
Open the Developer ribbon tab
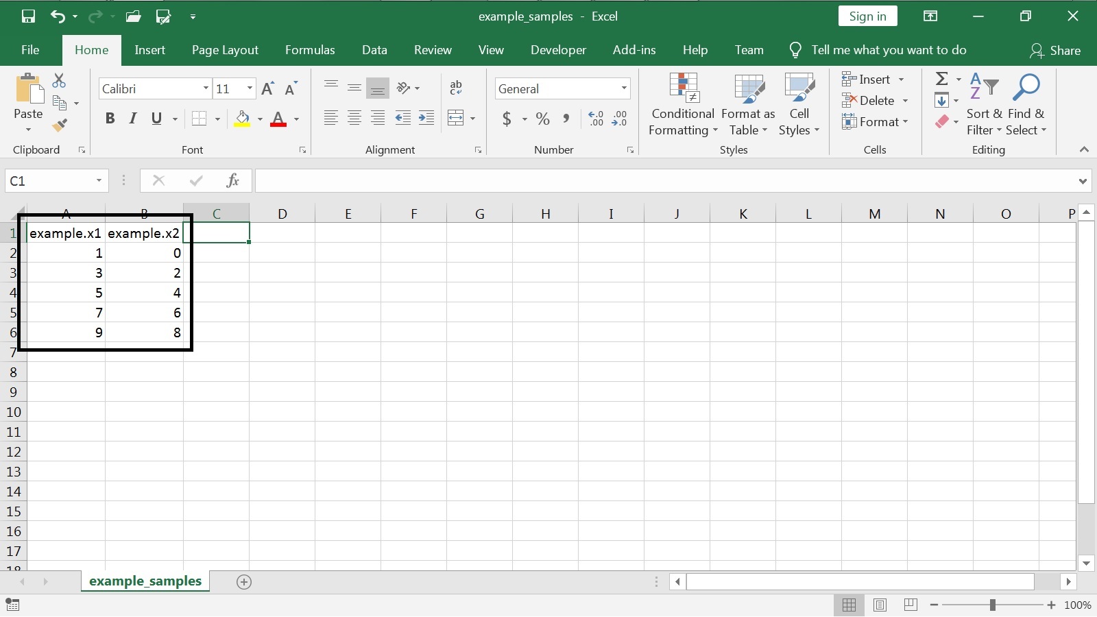[x=558, y=49]
